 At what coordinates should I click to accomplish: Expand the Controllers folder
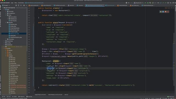(x=7, y=17)
